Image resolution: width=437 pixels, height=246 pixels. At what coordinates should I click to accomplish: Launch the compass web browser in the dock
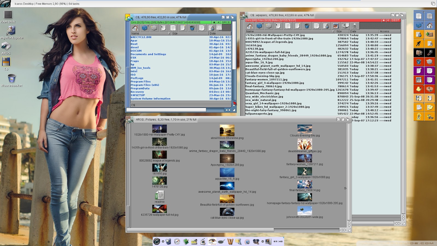tap(177, 241)
